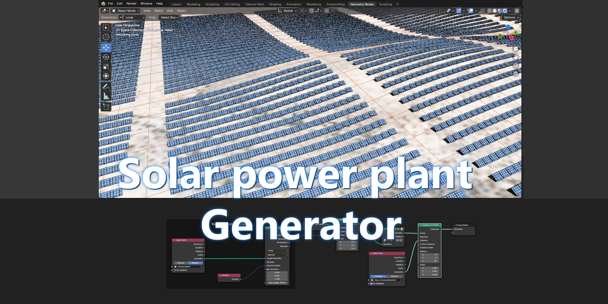
Task: Open the Object Mode dropdown
Action: click(126, 11)
